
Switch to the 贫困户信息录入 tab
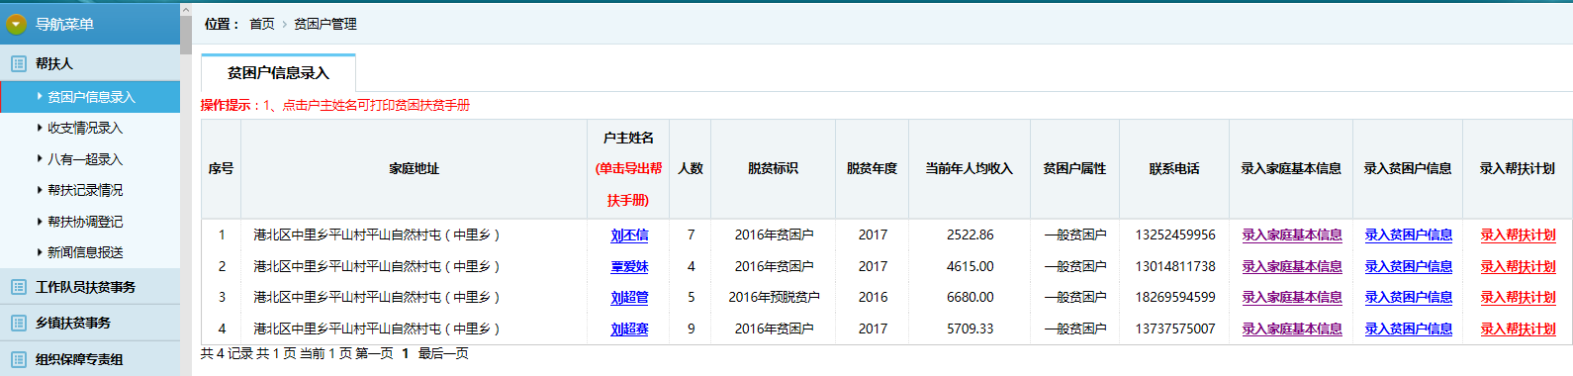pyautogui.click(x=278, y=73)
